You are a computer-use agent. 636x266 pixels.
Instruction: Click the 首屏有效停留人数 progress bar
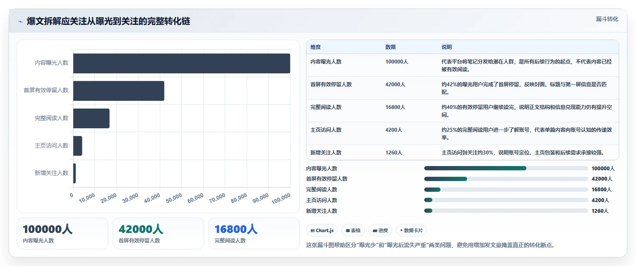pyautogui.click(x=506, y=179)
